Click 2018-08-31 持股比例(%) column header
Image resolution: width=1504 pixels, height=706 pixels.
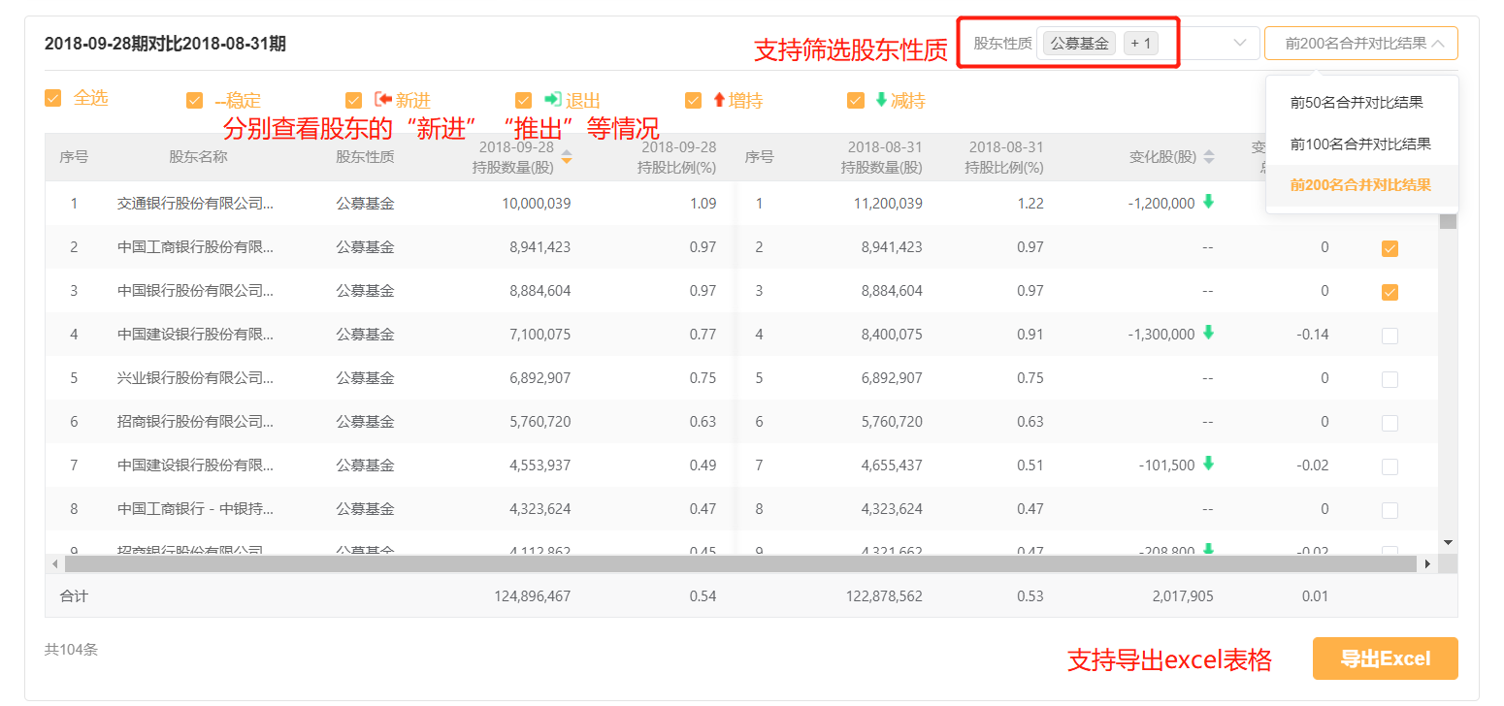1004,157
